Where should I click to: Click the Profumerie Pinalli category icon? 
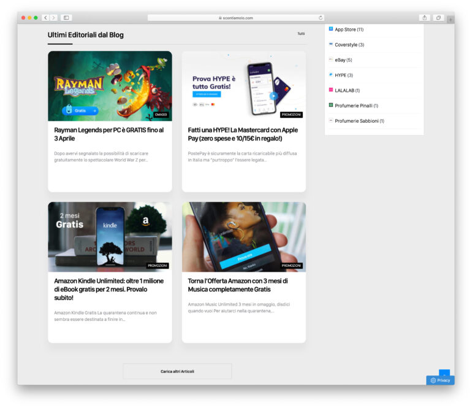(x=331, y=105)
